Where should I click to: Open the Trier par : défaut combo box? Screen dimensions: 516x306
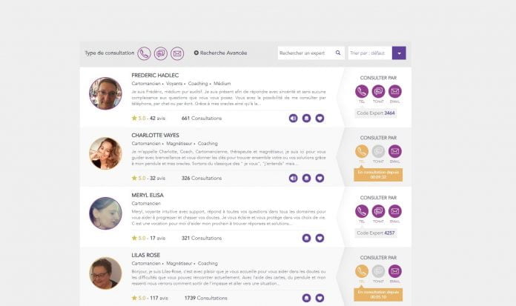[x=377, y=53]
